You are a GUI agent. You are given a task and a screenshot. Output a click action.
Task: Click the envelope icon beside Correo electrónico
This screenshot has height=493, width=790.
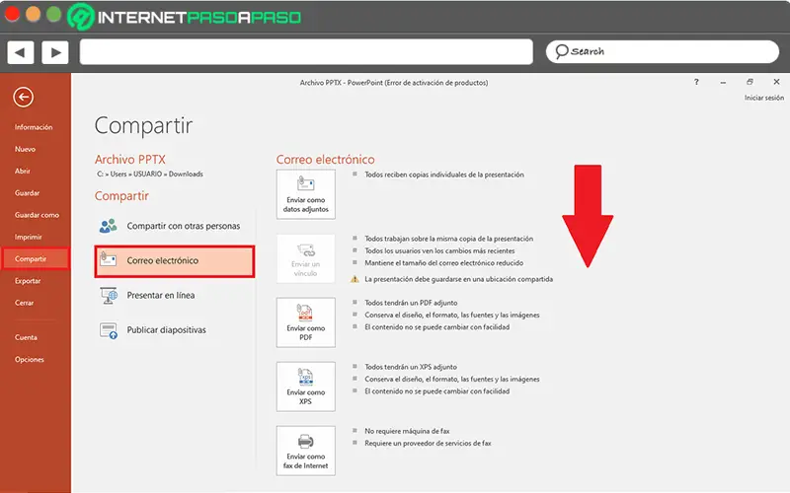[109, 259]
